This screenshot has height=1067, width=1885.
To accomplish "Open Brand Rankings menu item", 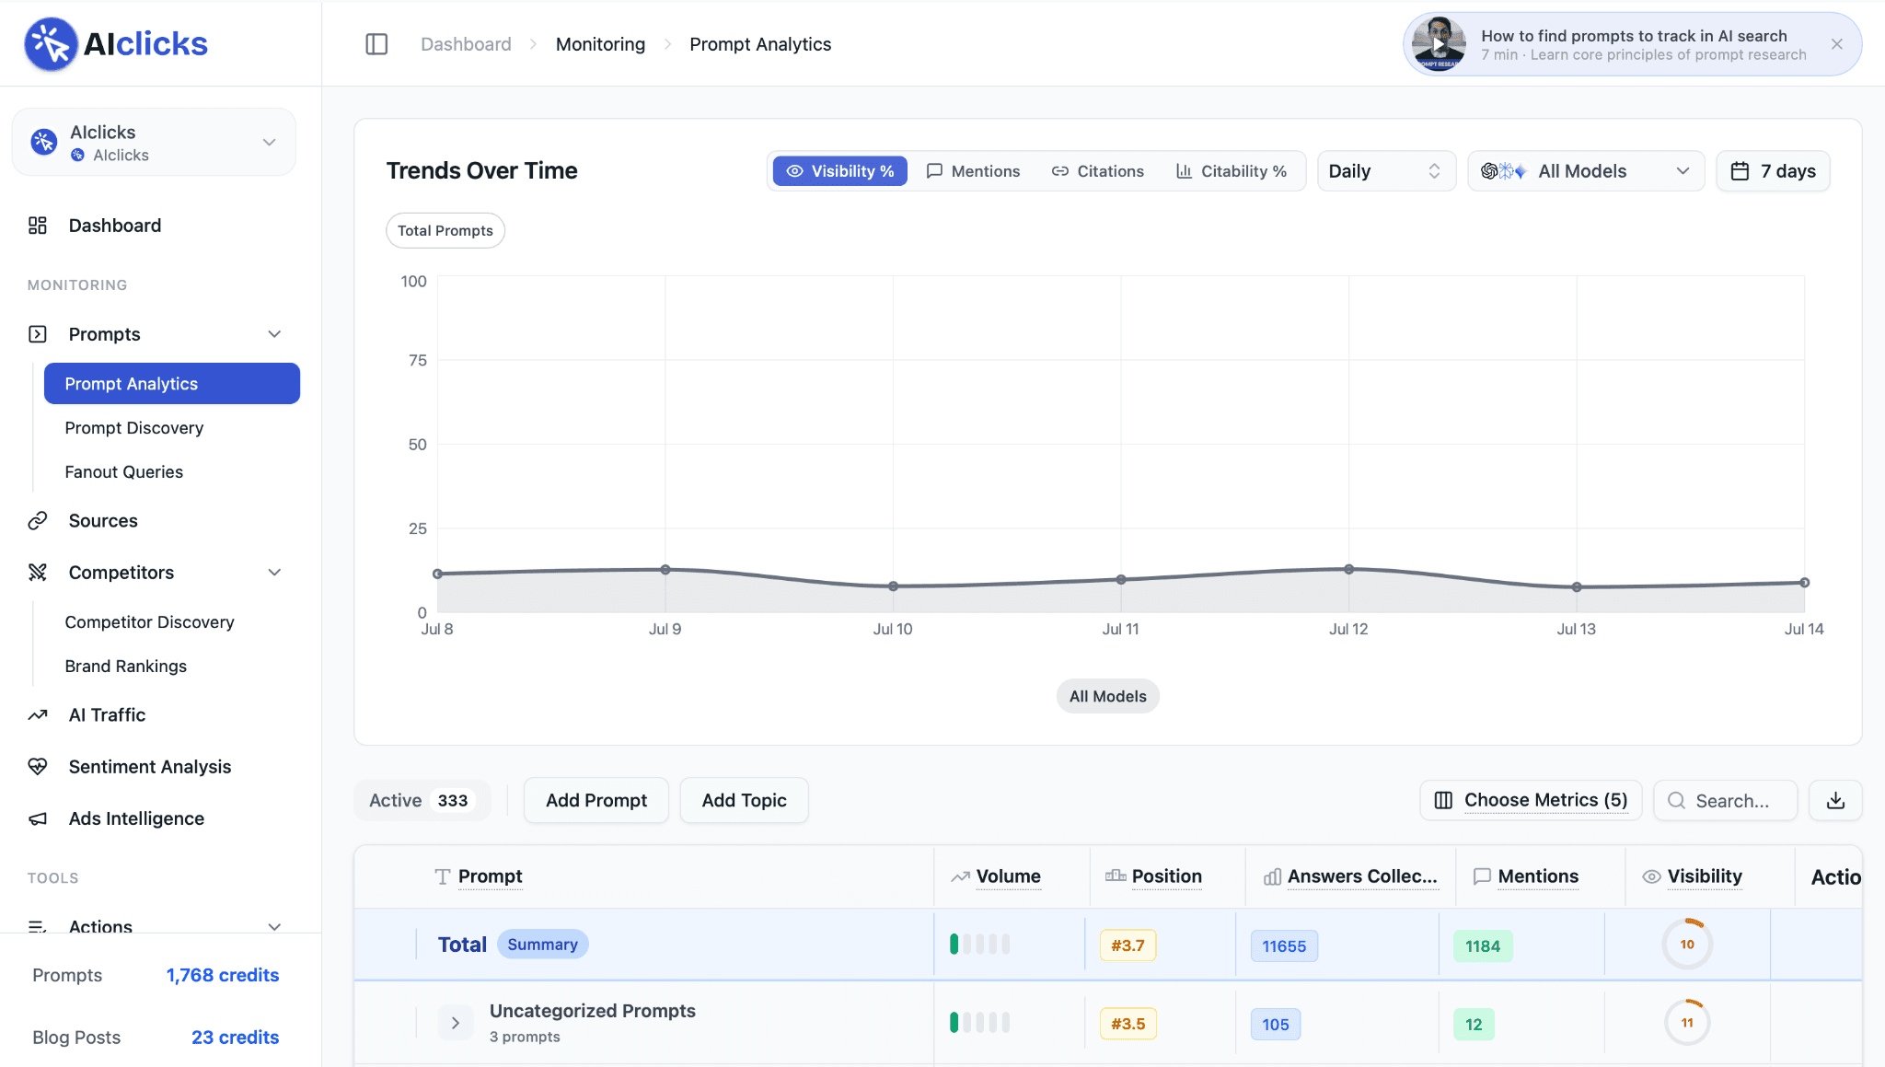I will 126,667.
